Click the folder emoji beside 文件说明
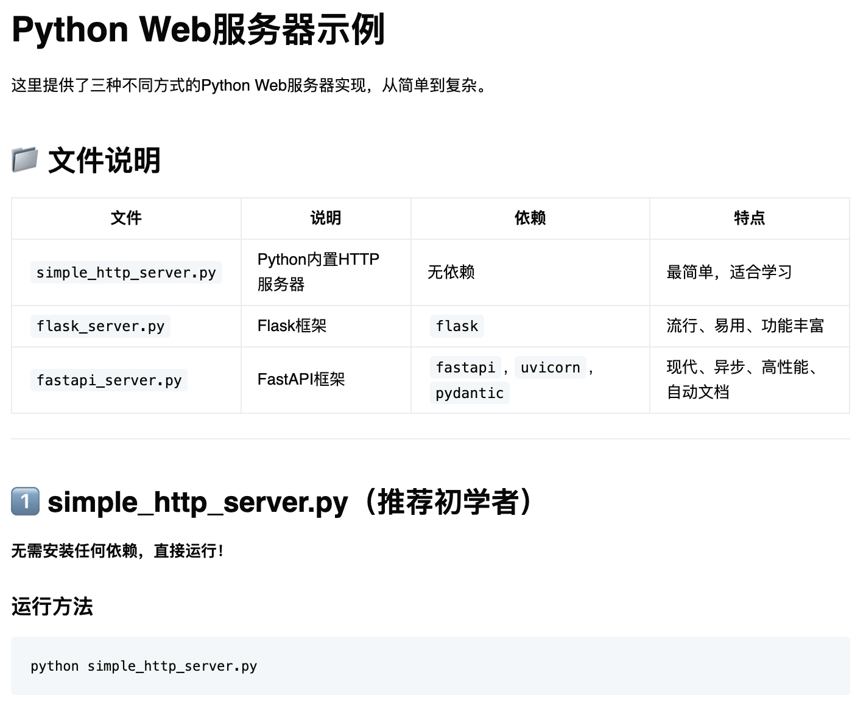This screenshot has height=706, width=866. [x=25, y=160]
